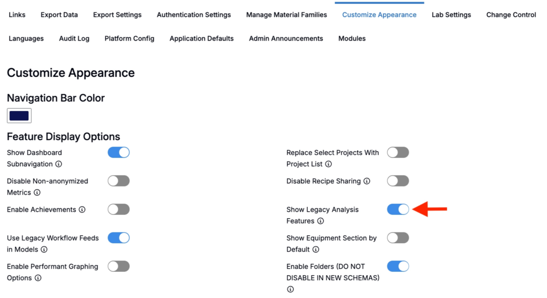
Task: Toggle on Disable Recipe Sharing
Action: click(398, 181)
